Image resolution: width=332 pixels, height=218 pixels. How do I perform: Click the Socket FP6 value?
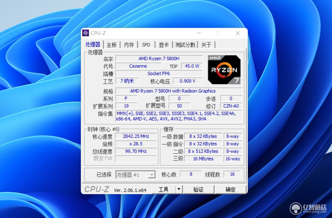(159, 74)
